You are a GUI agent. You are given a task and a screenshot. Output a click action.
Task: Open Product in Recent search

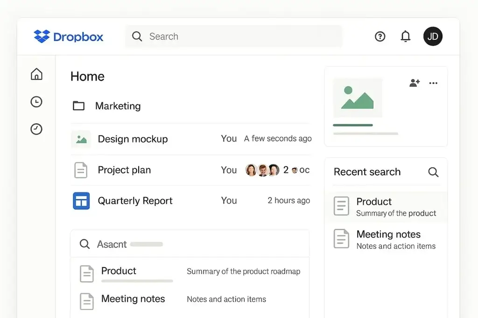point(386,207)
